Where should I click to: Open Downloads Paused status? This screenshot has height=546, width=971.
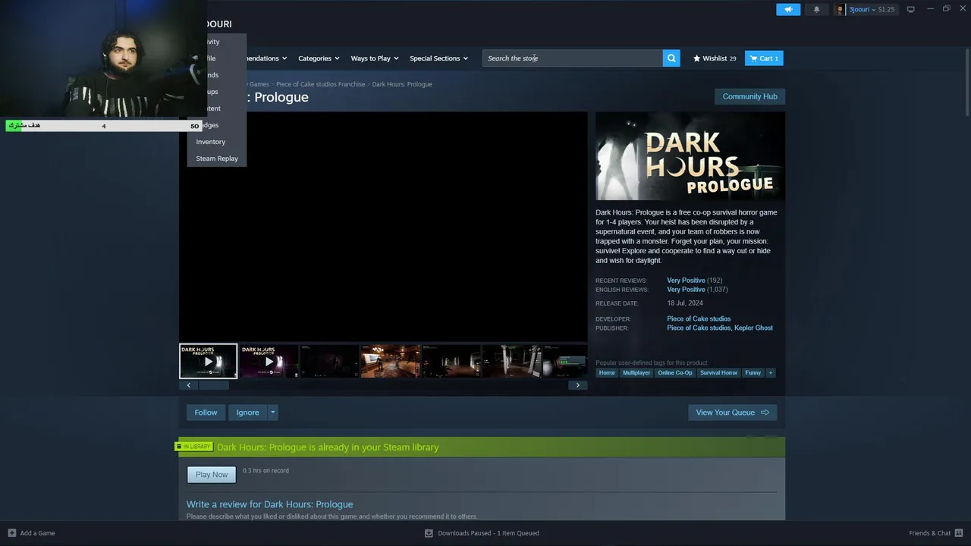[x=482, y=533]
